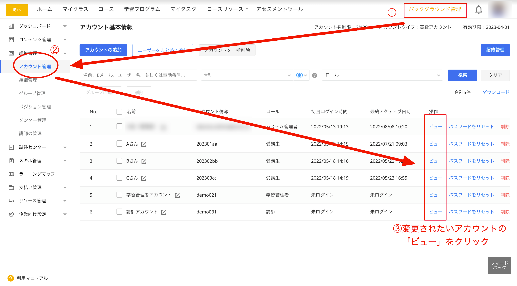
Task: Open the 全員 filter dropdown
Action: pyautogui.click(x=247, y=75)
